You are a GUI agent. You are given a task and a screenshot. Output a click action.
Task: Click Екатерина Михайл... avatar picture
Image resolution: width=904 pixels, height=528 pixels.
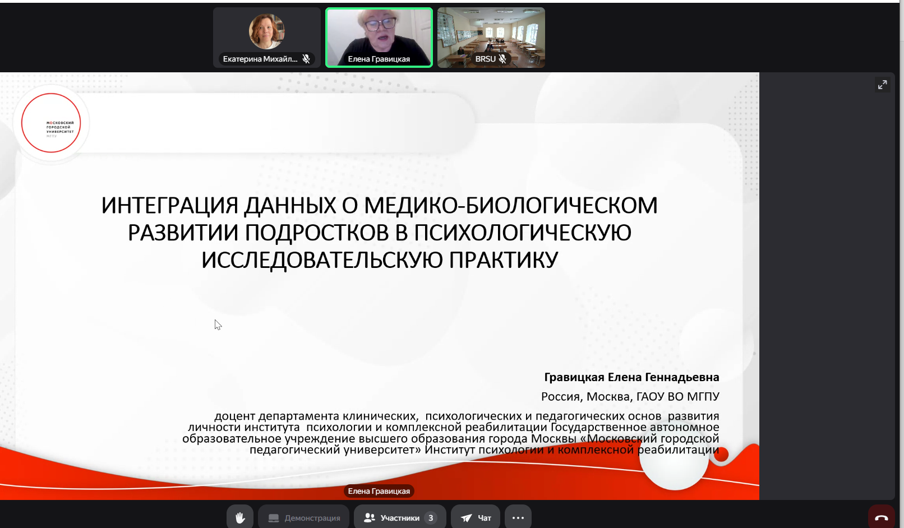click(266, 31)
